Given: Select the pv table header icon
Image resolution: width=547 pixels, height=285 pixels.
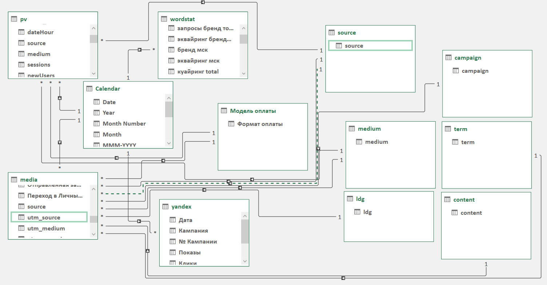Looking at the screenshot, I should tap(14, 19).
